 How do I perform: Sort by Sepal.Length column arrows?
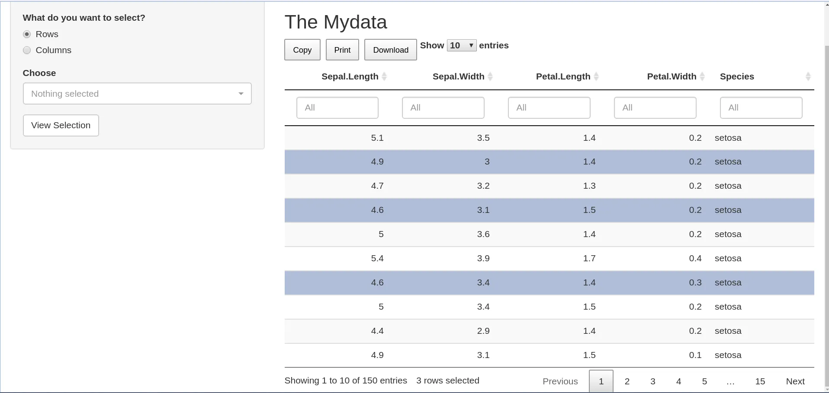(x=384, y=77)
